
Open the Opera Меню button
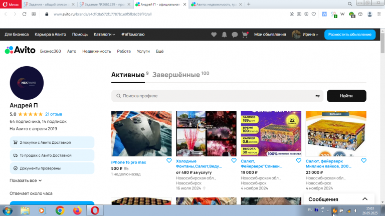point(11,4)
